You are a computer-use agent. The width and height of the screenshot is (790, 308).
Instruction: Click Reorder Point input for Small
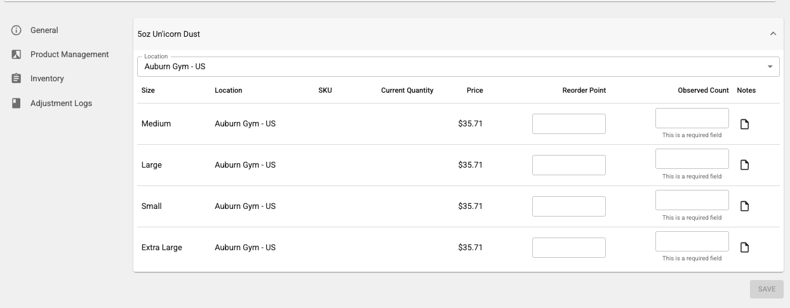568,206
